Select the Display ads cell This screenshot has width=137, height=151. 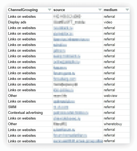(x=30, y=22)
